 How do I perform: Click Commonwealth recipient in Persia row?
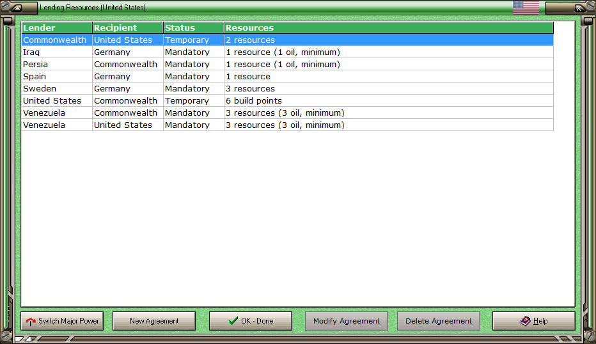coord(128,64)
